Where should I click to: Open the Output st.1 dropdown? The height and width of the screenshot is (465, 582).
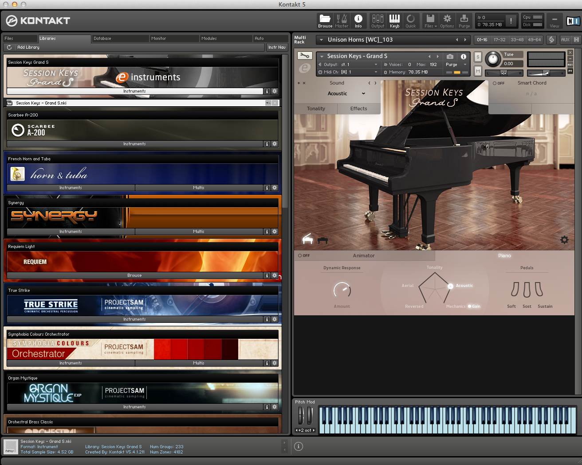tap(376, 65)
